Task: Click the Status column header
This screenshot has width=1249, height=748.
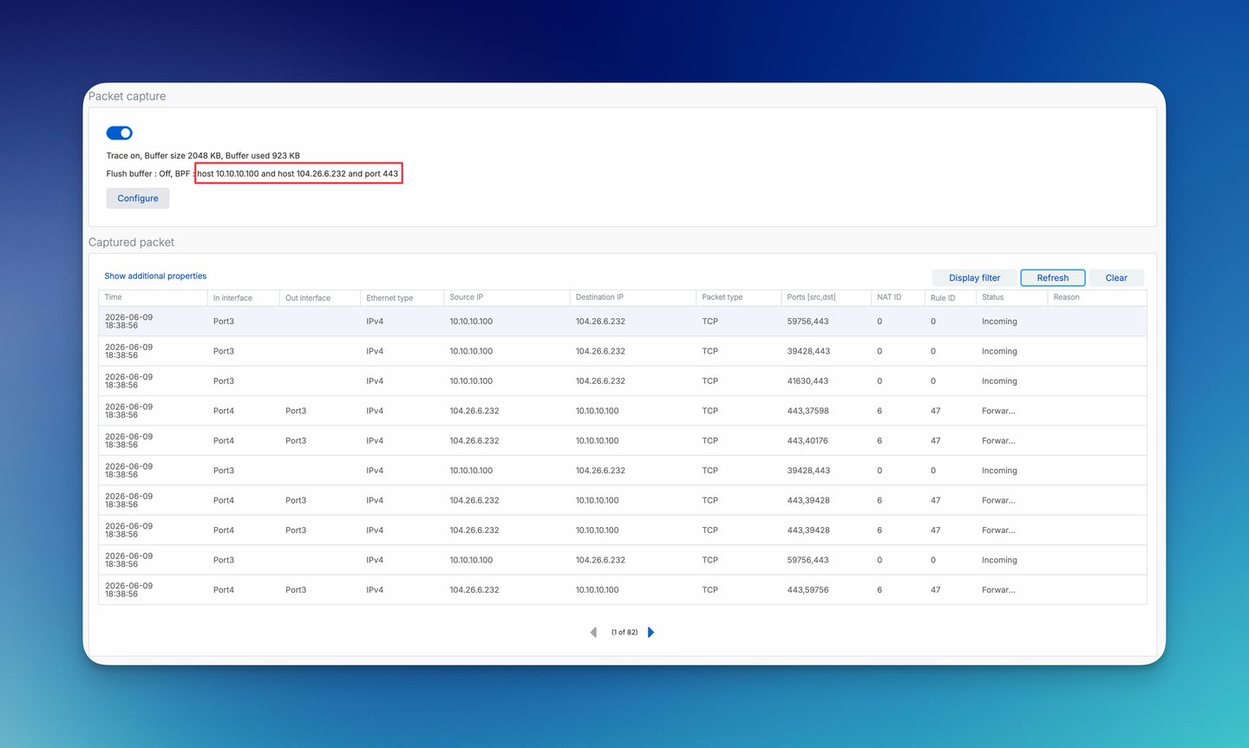Action: click(992, 297)
